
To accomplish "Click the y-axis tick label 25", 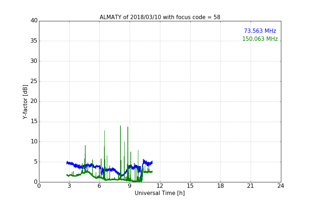I will pos(34,81).
